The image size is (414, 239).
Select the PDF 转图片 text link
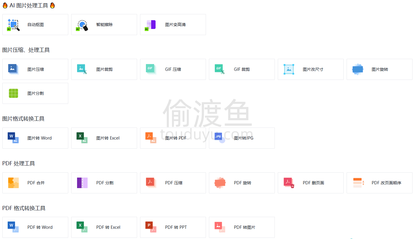click(245, 227)
